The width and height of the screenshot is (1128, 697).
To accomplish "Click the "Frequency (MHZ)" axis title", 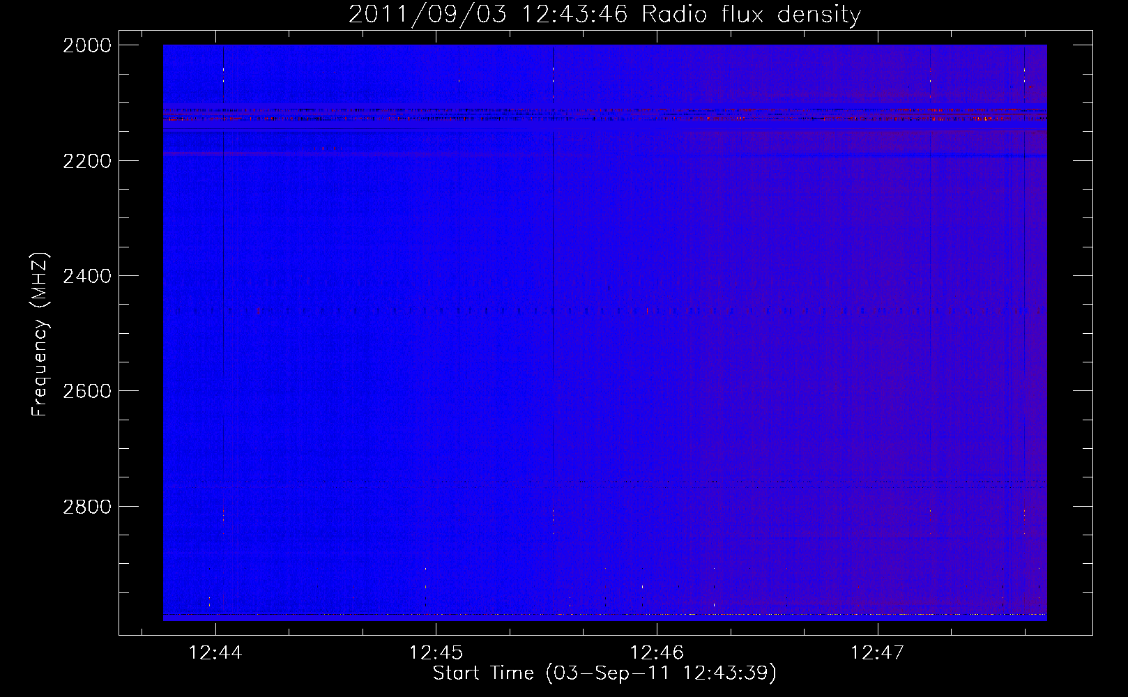I will 40,335.
